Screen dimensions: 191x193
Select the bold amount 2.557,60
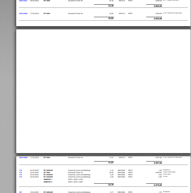pyautogui.click(x=158, y=163)
